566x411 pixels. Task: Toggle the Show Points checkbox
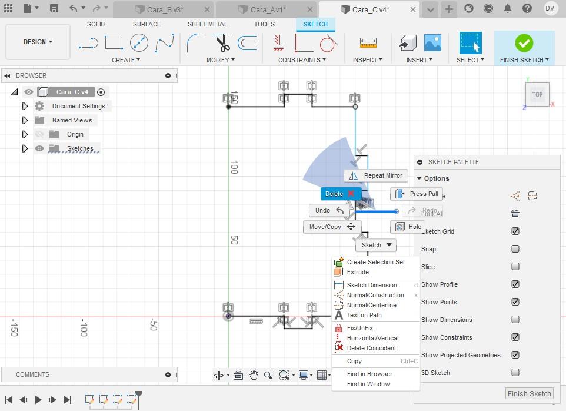coord(515,302)
